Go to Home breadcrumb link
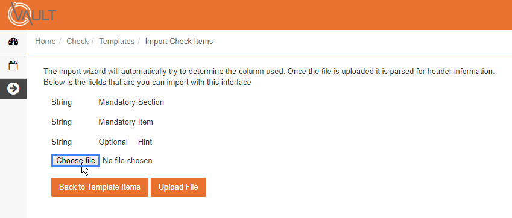This screenshot has height=218, width=512. click(45, 42)
